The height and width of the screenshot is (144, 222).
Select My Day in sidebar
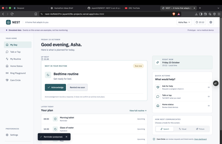(18, 45)
